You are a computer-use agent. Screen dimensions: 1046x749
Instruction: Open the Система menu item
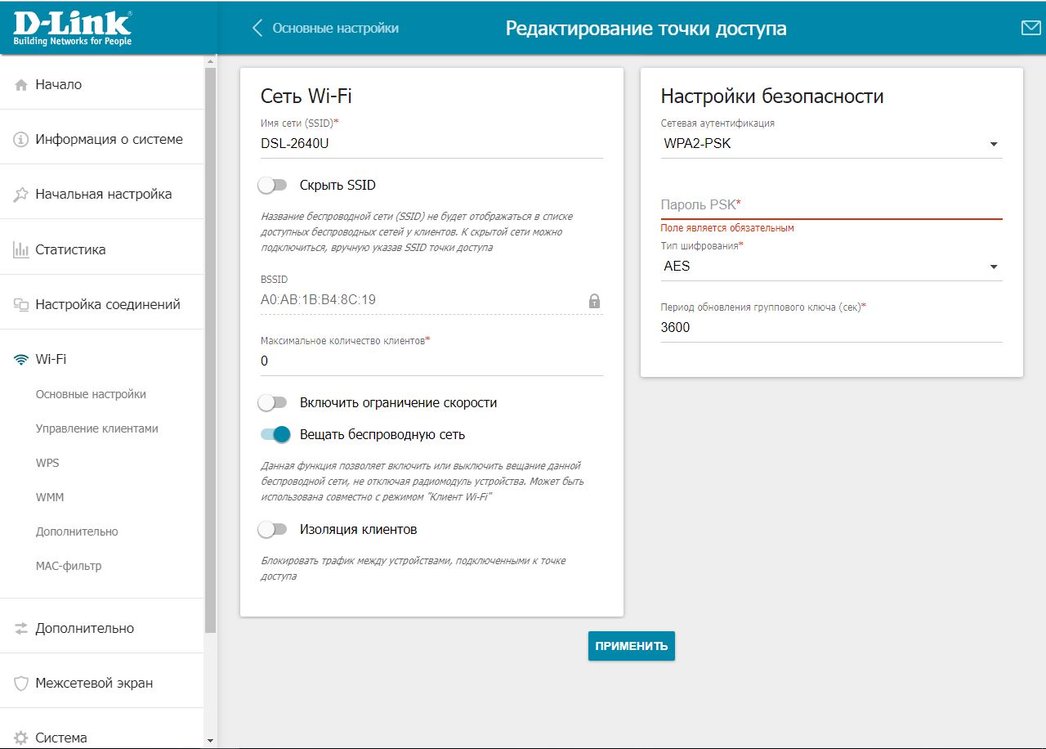[101, 738]
